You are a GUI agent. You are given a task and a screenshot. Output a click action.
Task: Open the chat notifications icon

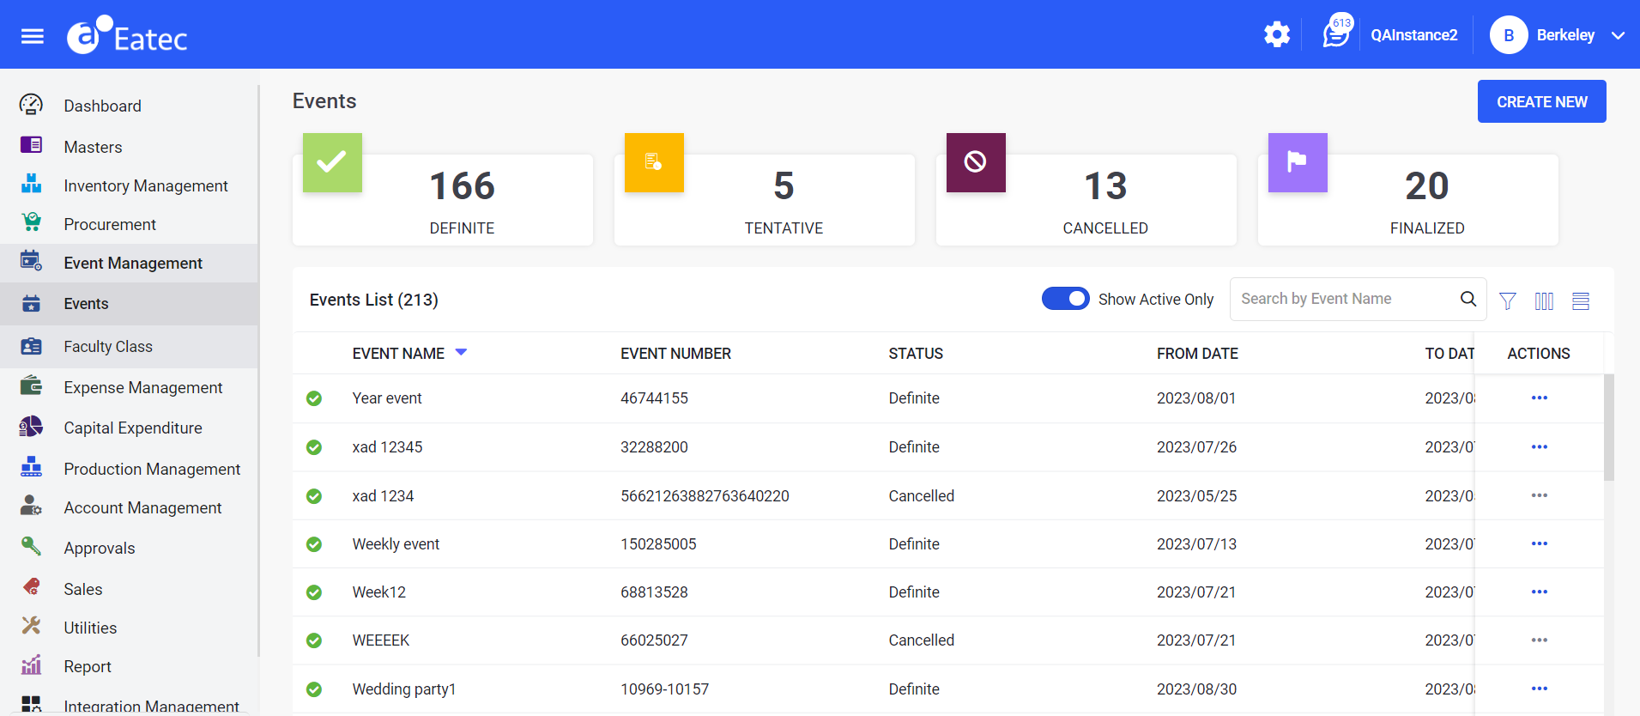coord(1335,35)
